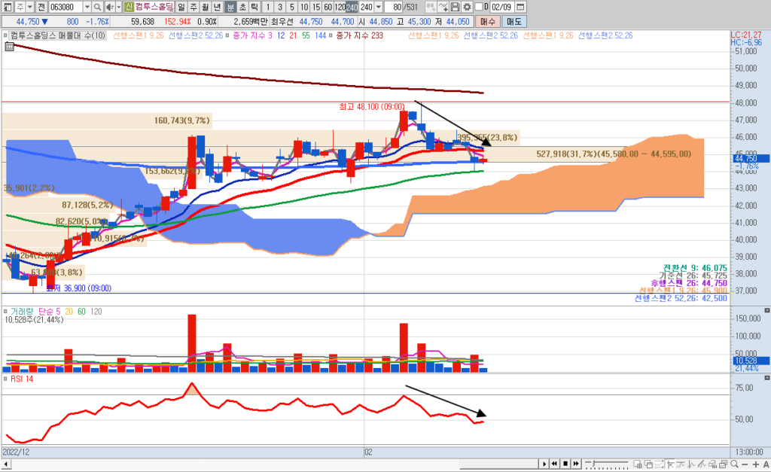Toggle the checkbox next to the date field

pos(478,7)
